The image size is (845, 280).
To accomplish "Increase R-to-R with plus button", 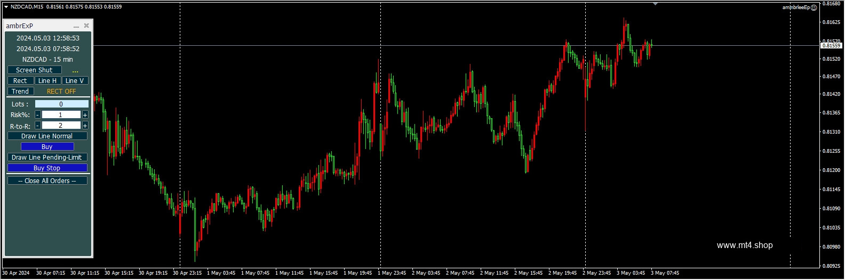I will (x=85, y=126).
